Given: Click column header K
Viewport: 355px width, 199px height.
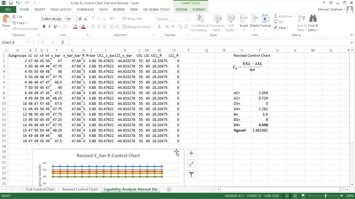Looking at the screenshot, I should [125, 50].
